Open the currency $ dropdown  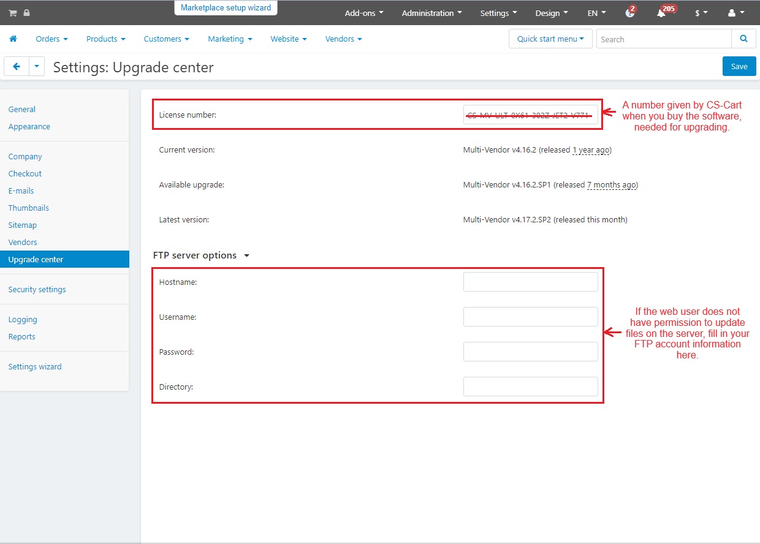[x=701, y=13]
